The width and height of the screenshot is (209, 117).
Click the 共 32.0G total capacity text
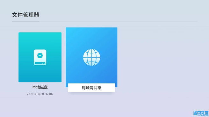47,94
